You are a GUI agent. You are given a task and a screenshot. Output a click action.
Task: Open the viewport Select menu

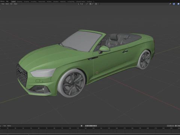[7, 4]
